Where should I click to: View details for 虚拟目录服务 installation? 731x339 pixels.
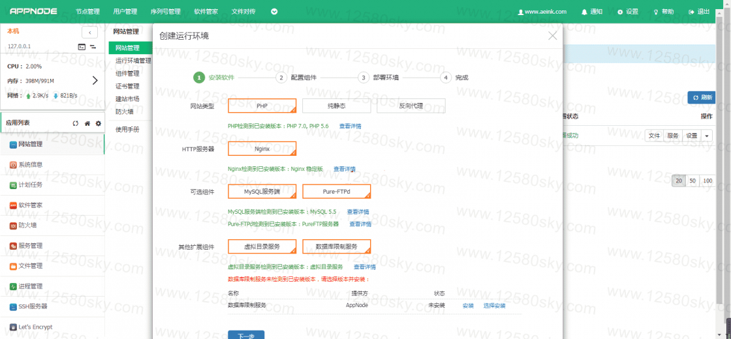click(x=365, y=267)
